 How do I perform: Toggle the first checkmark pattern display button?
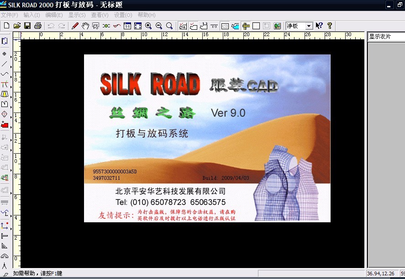(183, 26)
